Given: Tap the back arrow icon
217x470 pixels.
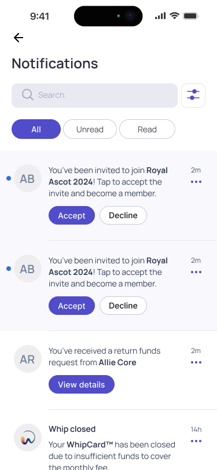Looking at the screenshot, I should (19, 38).
